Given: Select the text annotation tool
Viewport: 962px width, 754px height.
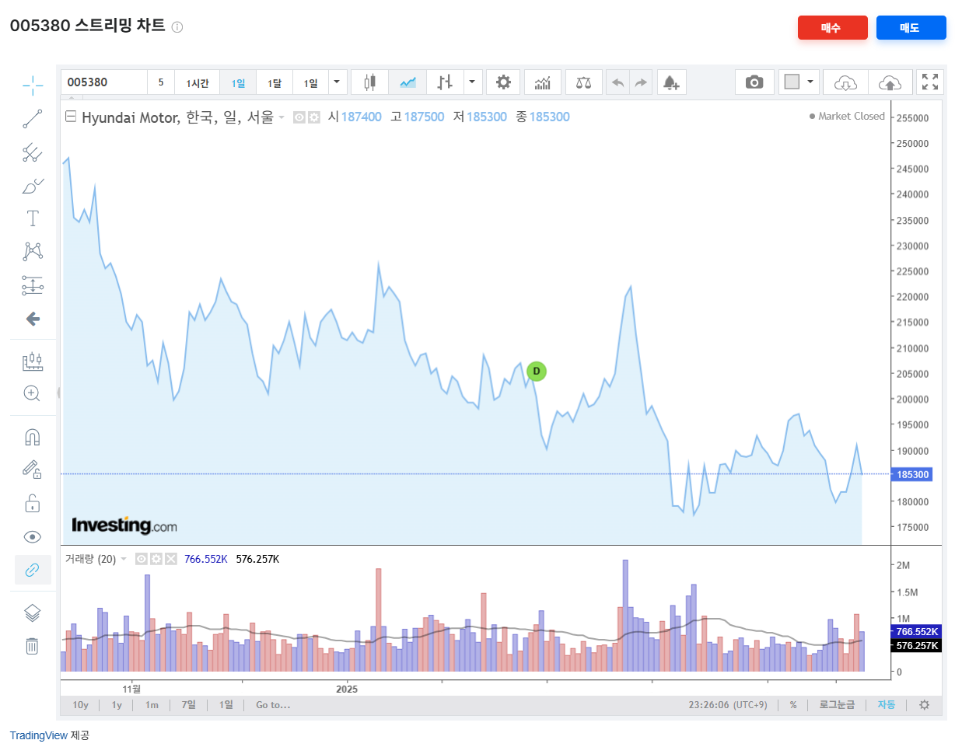Looking at the screenshot, I should pyautogui.click(x=33, y=218).
